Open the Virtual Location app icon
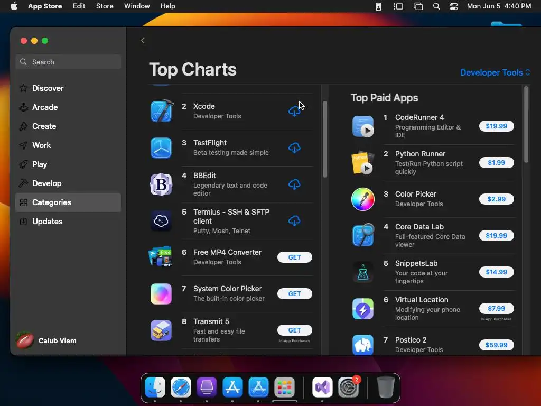The image size is (541, 406). [362, 309]
